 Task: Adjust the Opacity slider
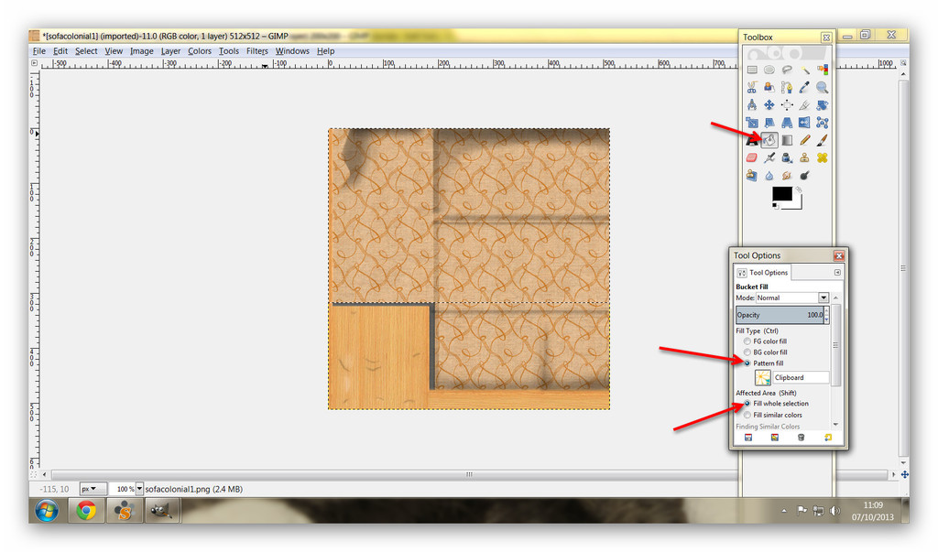tap(780, 315)
